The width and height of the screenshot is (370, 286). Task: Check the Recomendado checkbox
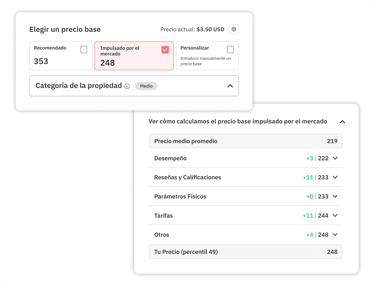pyautogui.click(x=84, y=49)
